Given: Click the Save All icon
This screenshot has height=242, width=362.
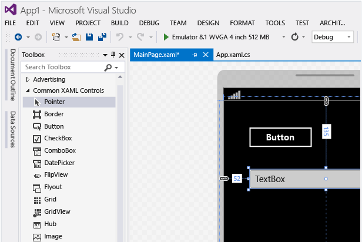Looking at the screenshot, I should [102, 37].
